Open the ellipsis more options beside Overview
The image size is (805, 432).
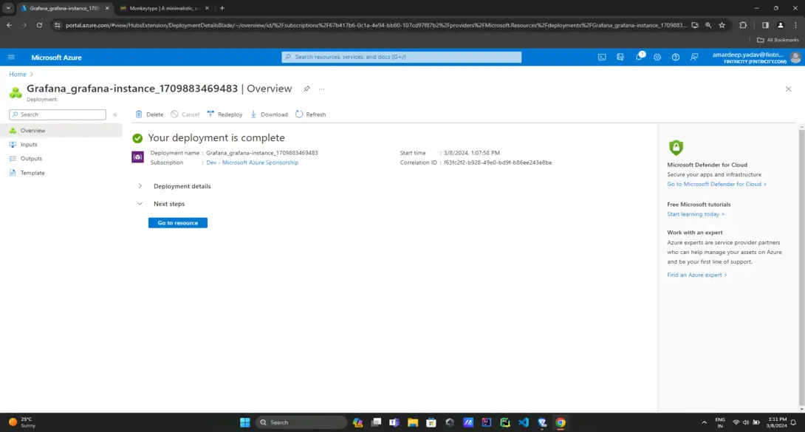click(x=321, y=89)
